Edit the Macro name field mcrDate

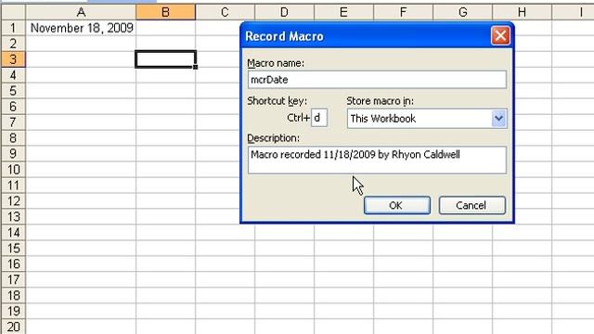click(x=377, y=80)
